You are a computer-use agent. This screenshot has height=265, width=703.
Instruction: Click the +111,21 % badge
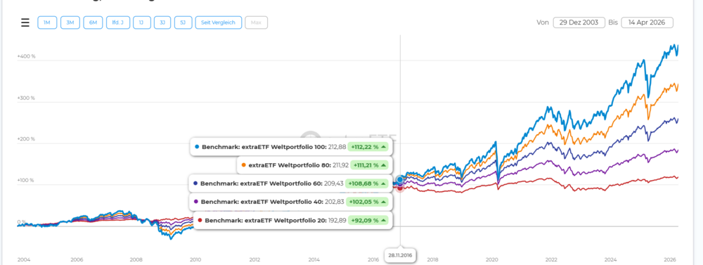click(370, 165)
